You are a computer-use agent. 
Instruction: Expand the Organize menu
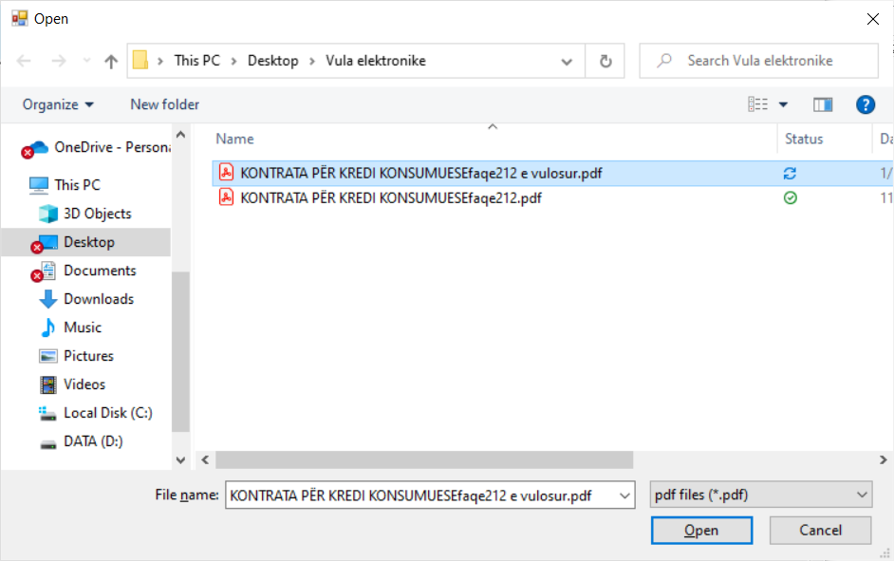tap(58, 104)
